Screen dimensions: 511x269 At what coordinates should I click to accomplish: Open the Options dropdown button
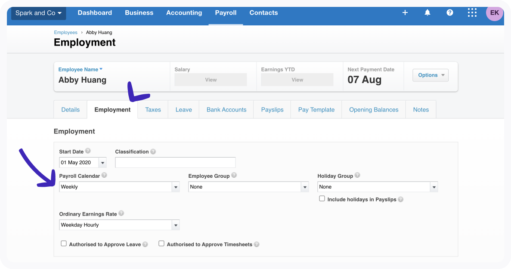[x=430, y=75]
